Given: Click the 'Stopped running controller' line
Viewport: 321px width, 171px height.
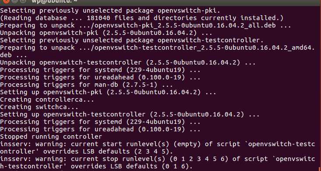Looking at the screenshot, I should (x=51, y=137).
